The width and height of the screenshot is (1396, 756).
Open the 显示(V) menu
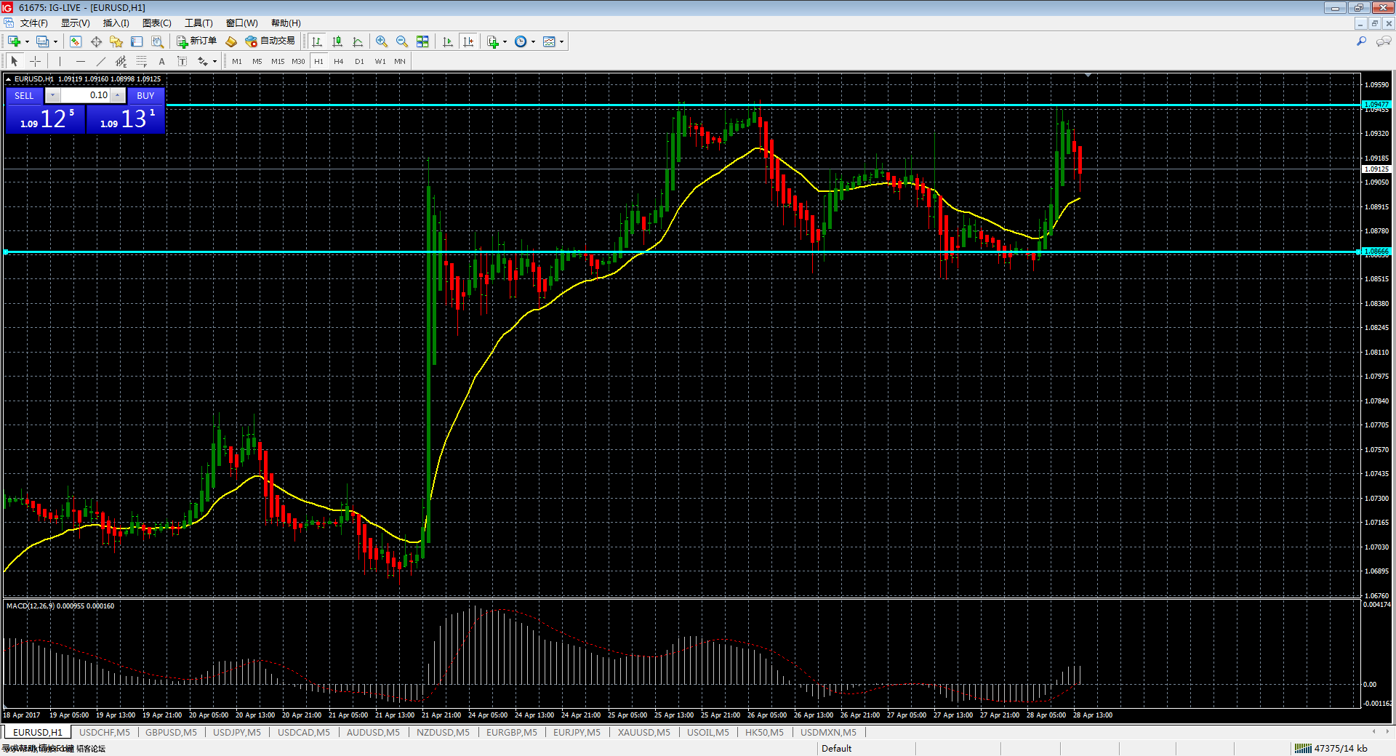75,23
